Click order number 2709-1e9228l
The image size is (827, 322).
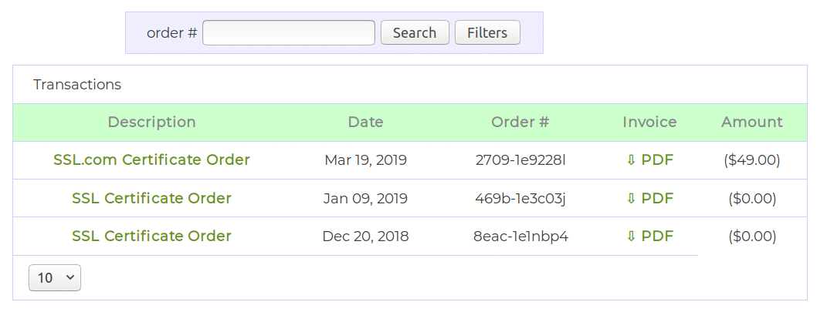click(x=520, y=160)
